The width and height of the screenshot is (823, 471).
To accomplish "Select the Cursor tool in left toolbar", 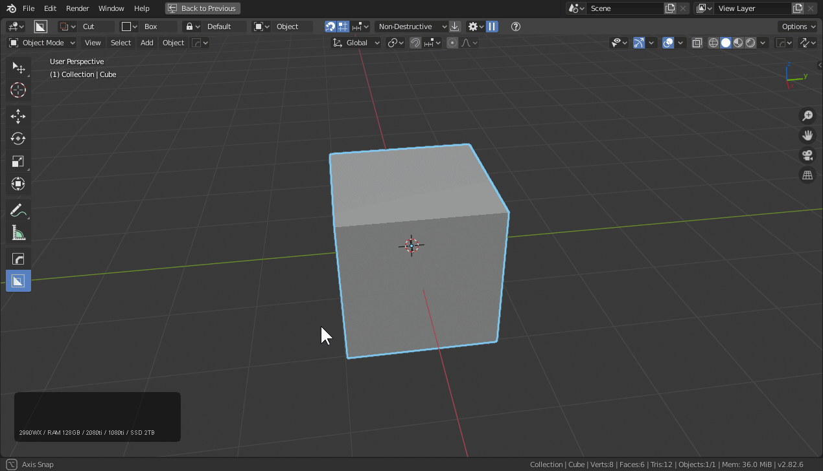I will (x=18, y=91).
